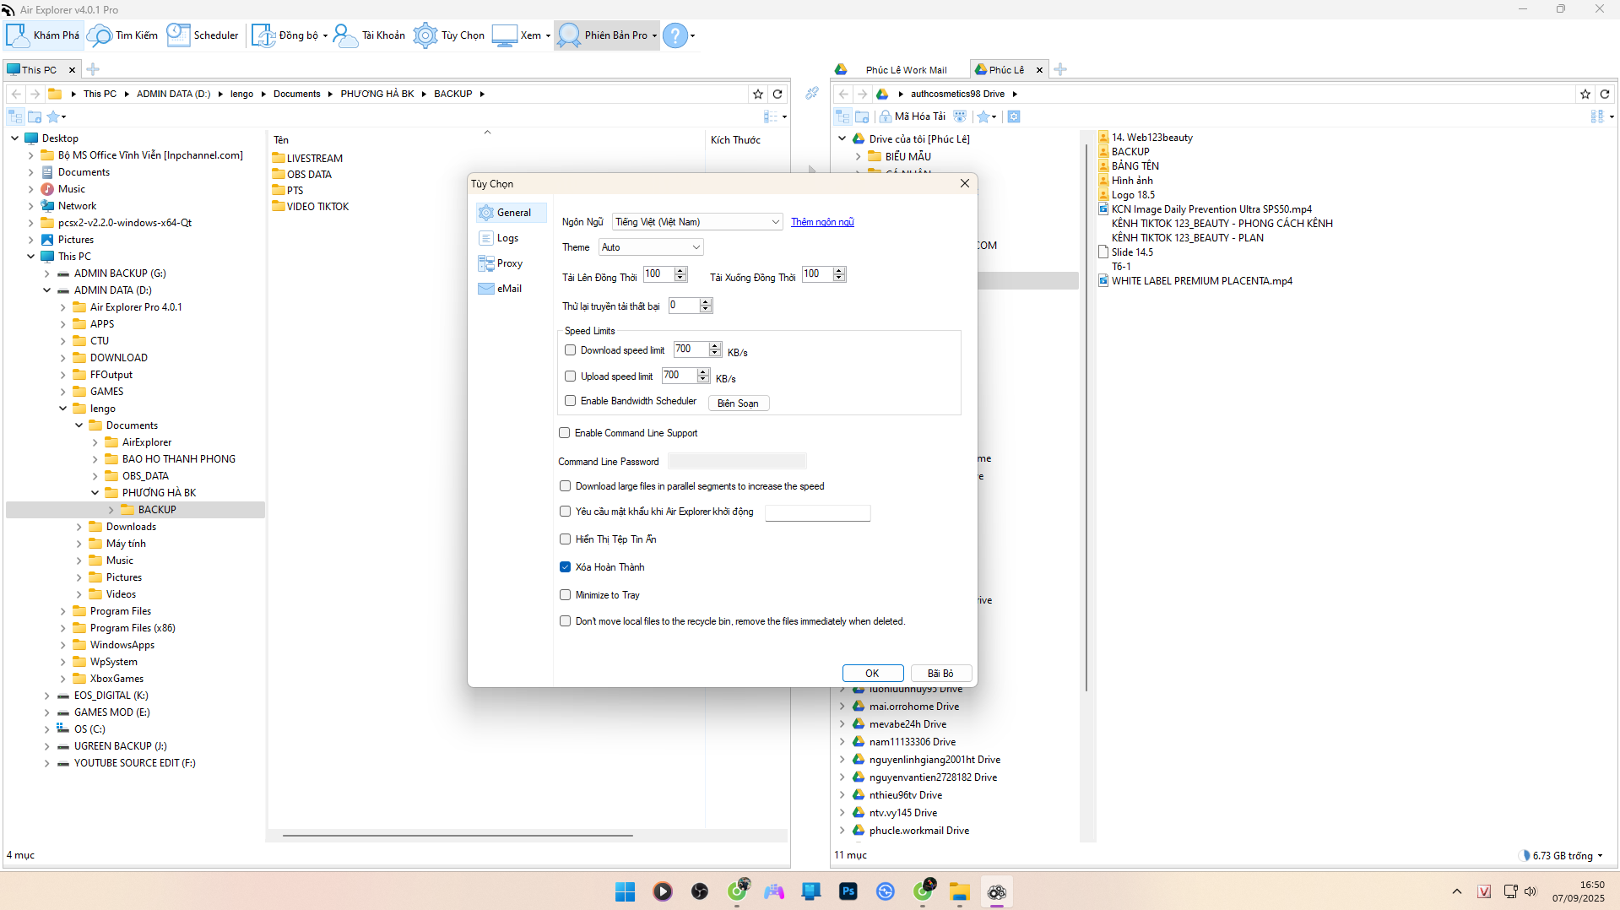The image size is (1620, 910).
Task: Open Photoshop from the taskbar
Action: (x=848, y=891)
